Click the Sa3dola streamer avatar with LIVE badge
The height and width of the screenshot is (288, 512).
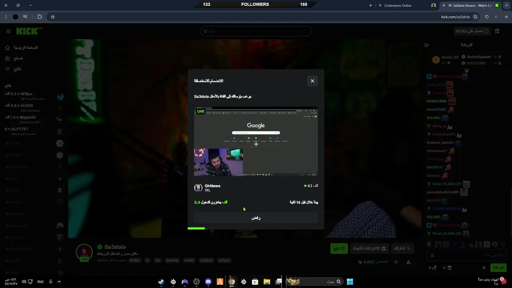[x=84, y=253]
